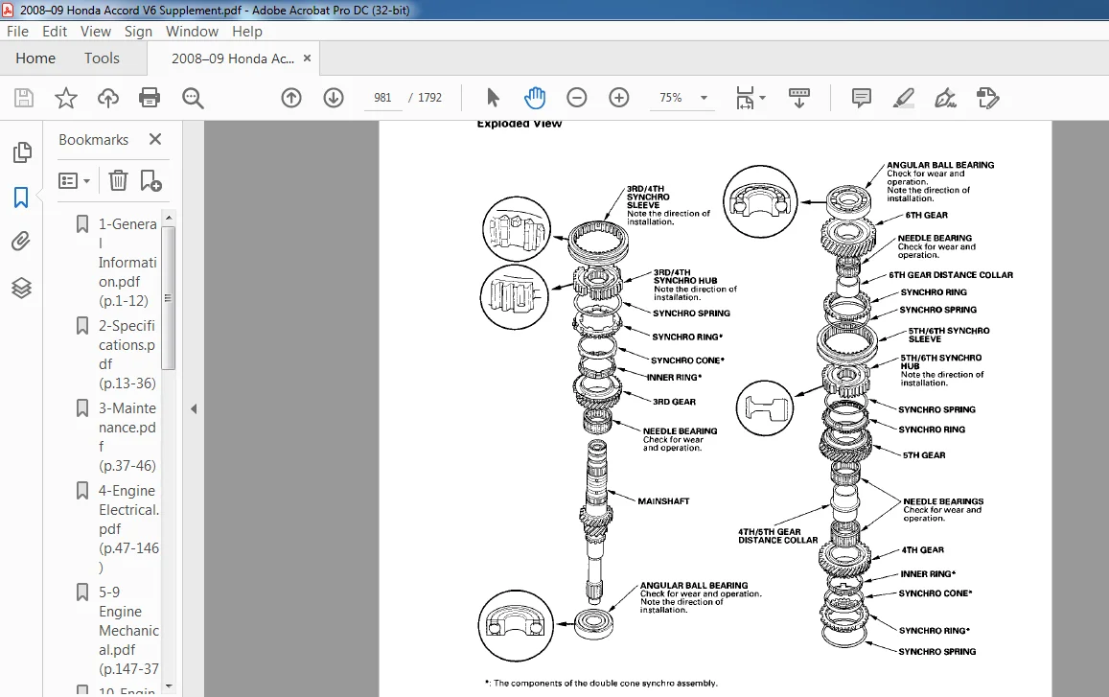This screenshot has height=697, width=1109.
Task: Click the 5TH/6TH SYNCHRO SLEEVE label
Action: (949, 335)
